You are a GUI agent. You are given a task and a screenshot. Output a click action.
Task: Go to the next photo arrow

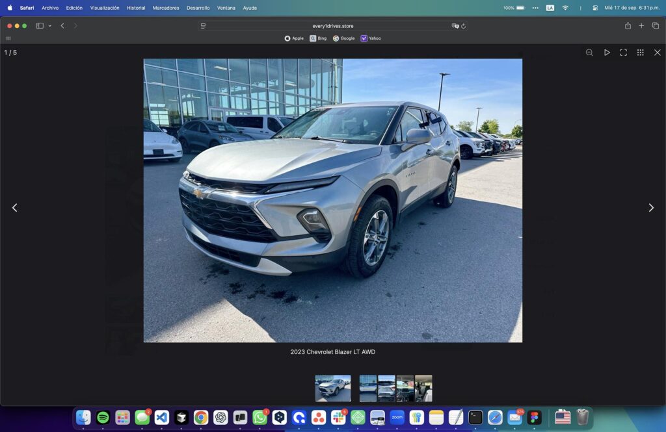coord(650,208)
